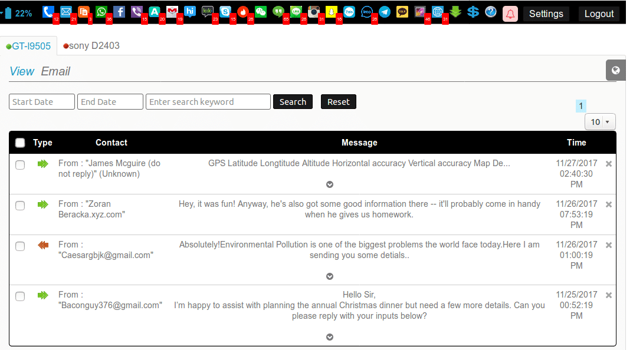Click the Search button

click(x=293, y=101)
